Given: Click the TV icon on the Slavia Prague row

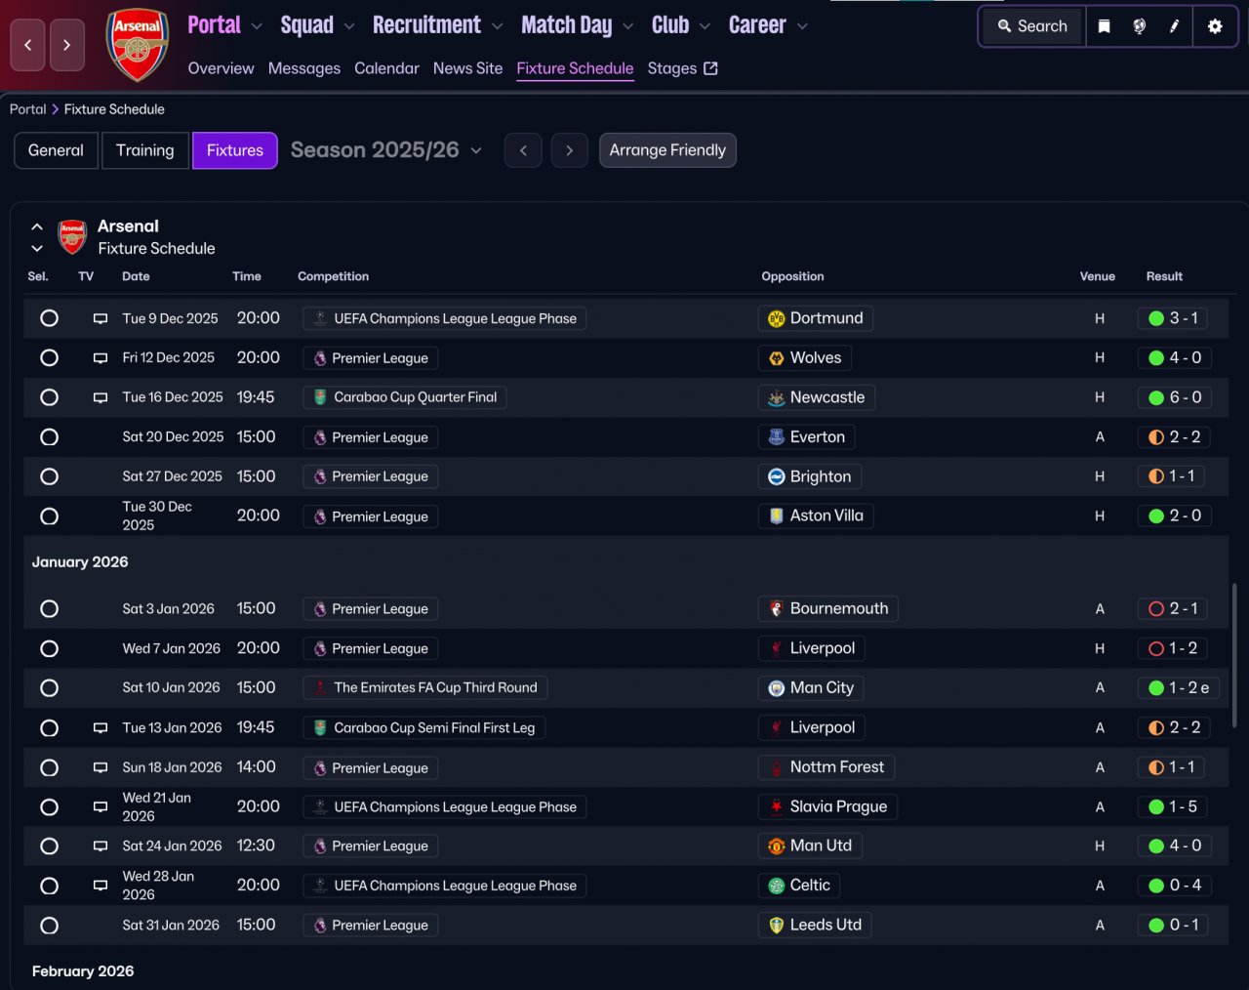Looking at the screenshot, I should tap(100, 806).
